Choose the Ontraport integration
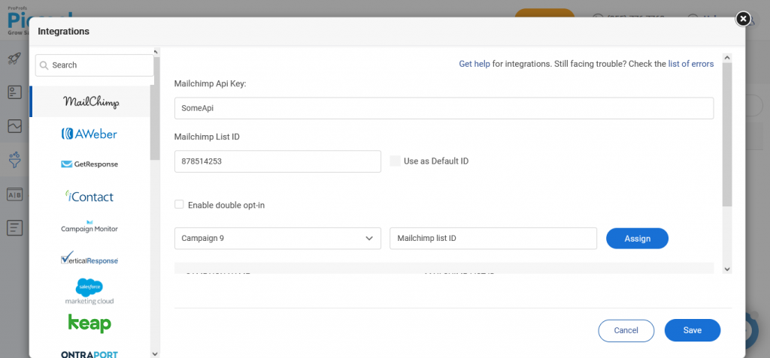The image size is (770, 358). (89, 354)
